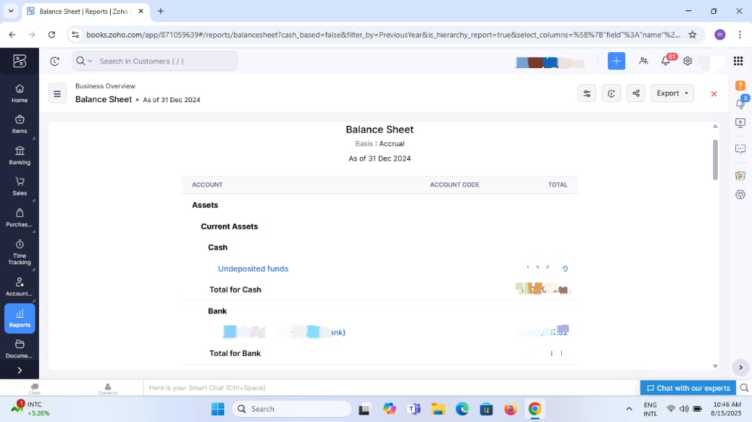Click the schedule report icon
The height and width of the screenshot is (422, 752).
point(611,93)
